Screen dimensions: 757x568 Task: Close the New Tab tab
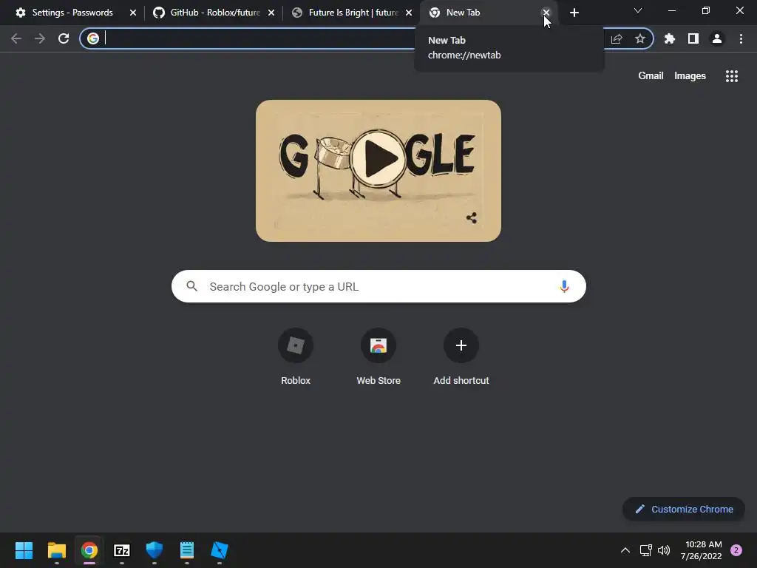coord(546,13)
